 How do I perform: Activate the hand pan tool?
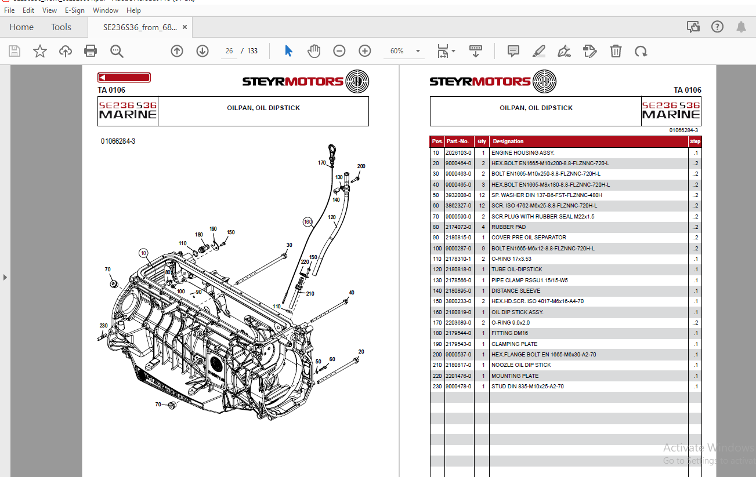(314, 51)
